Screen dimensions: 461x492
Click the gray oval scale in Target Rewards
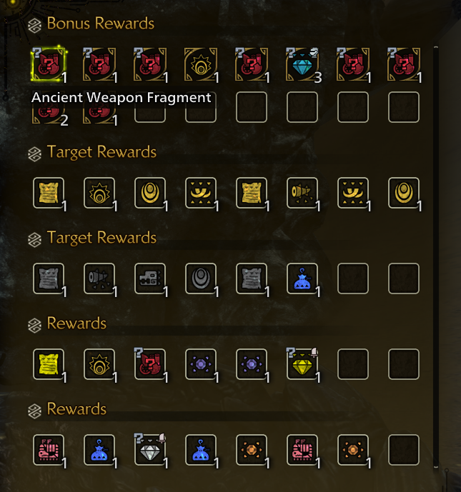(x=201, y=278)
